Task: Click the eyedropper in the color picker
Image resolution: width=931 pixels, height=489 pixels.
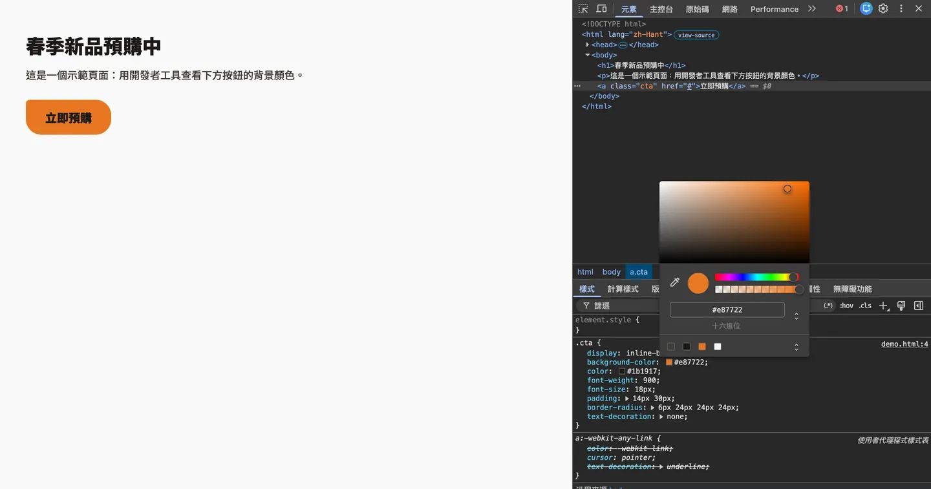Action: pos(675,282)
